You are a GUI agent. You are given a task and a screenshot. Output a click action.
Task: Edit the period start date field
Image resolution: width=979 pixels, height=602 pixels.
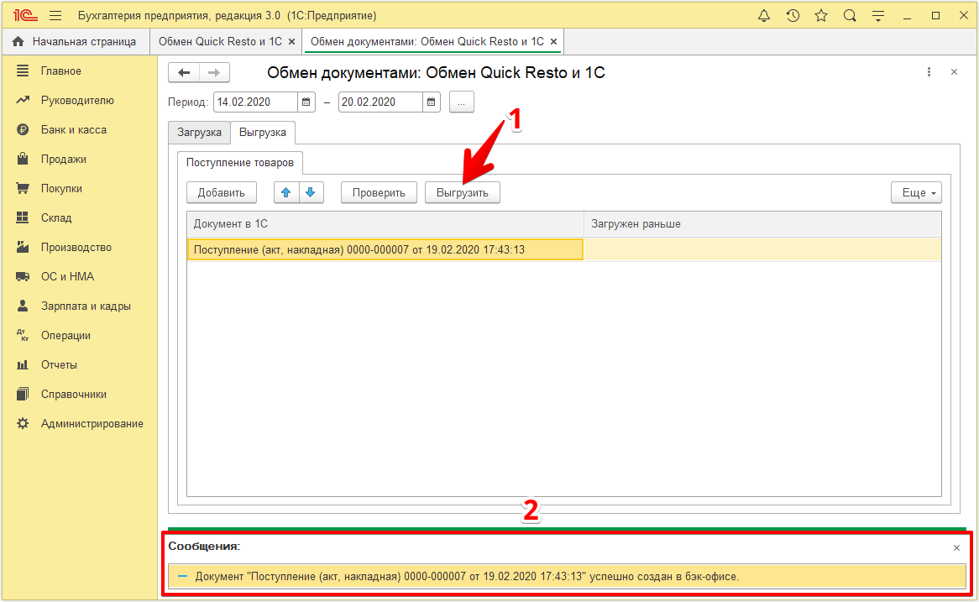256,102
